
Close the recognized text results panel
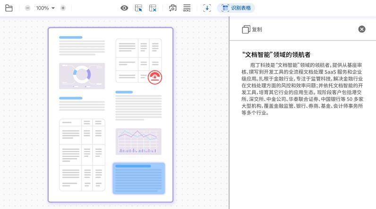pos(362,29)
